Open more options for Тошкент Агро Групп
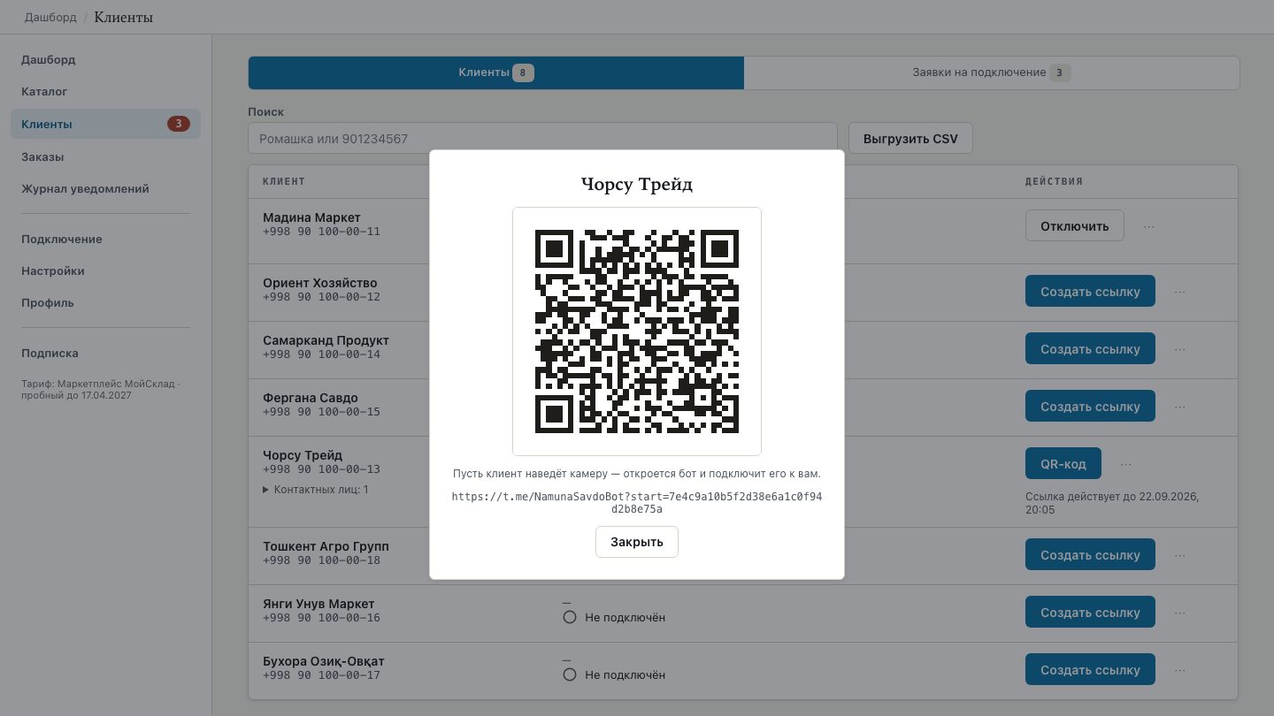 click(x=1179, y=555)
